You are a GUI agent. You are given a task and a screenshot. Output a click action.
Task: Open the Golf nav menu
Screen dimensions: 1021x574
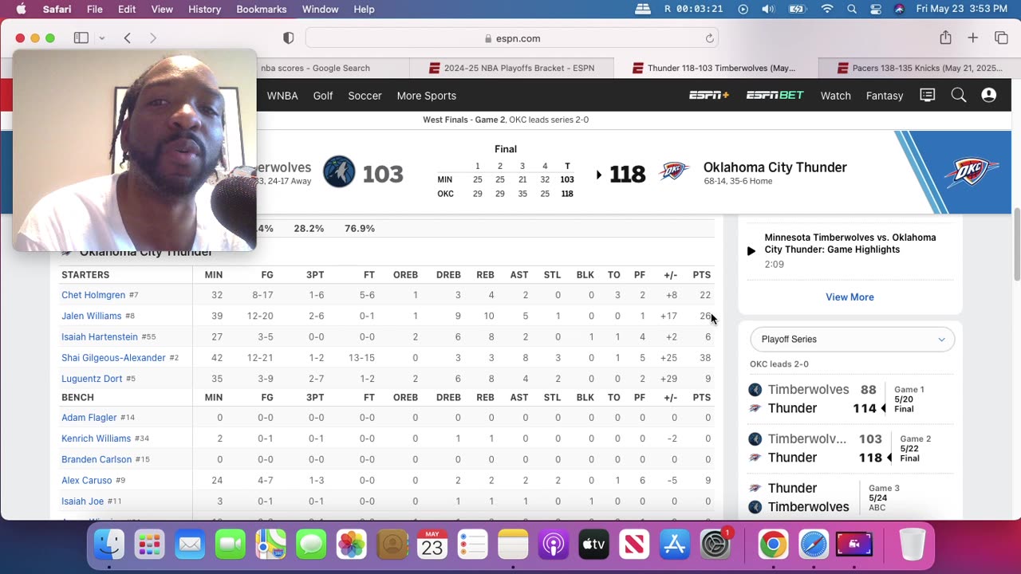click(323, 96)
